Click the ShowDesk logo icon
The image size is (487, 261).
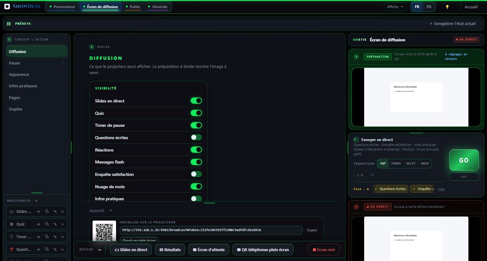tap(7, 6)
